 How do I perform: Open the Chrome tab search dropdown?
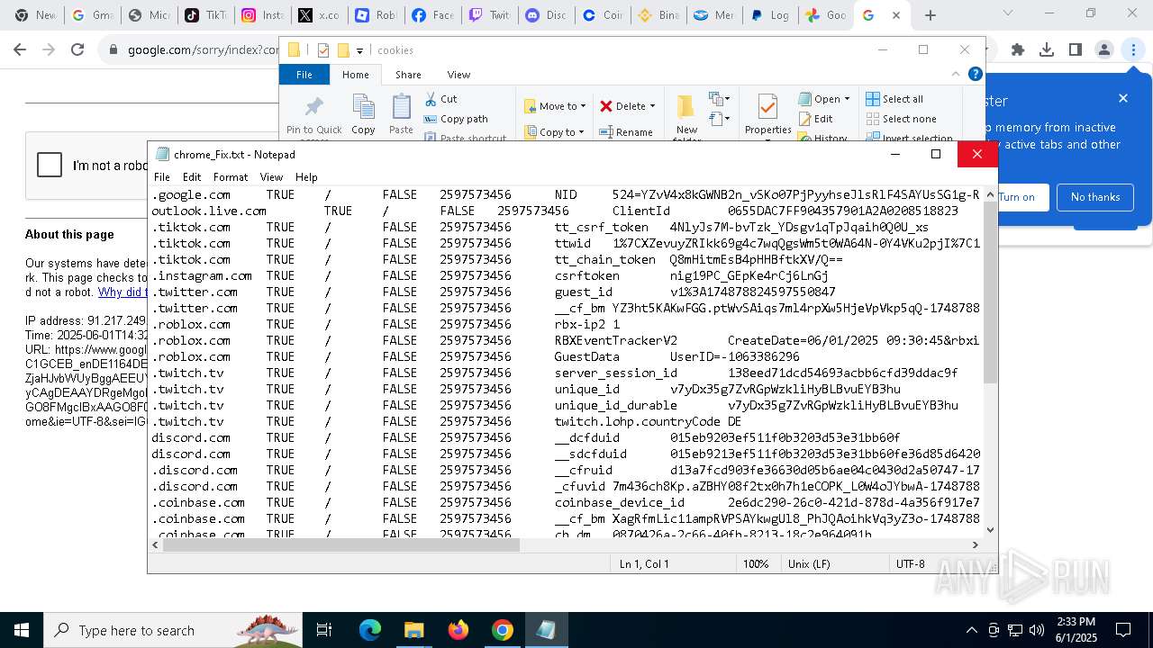point(1008,13)
